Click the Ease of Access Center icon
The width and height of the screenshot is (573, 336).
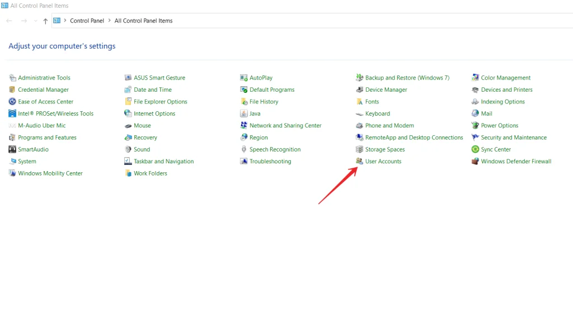(x=12, y=102)
